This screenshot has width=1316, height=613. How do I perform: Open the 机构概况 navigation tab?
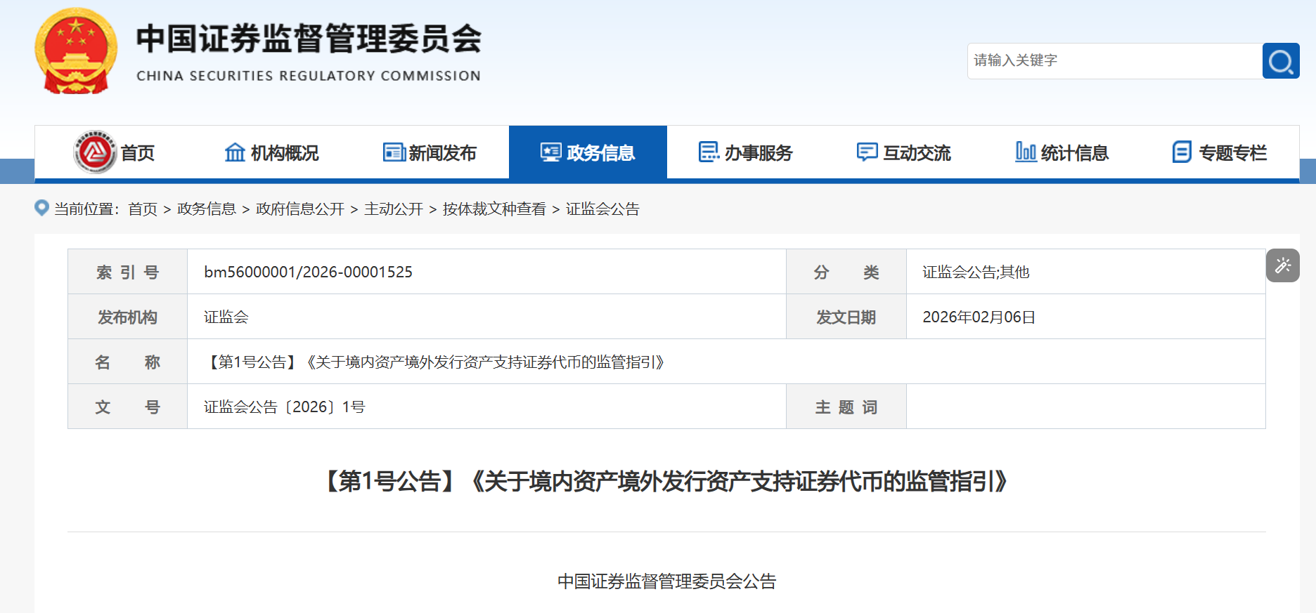(272, 152)
